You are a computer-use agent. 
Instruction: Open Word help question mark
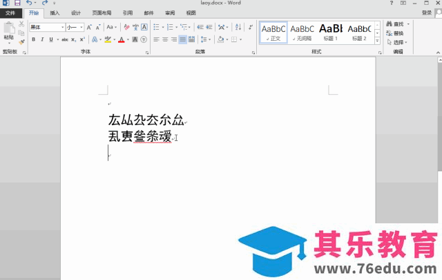(x=392, y=3)
